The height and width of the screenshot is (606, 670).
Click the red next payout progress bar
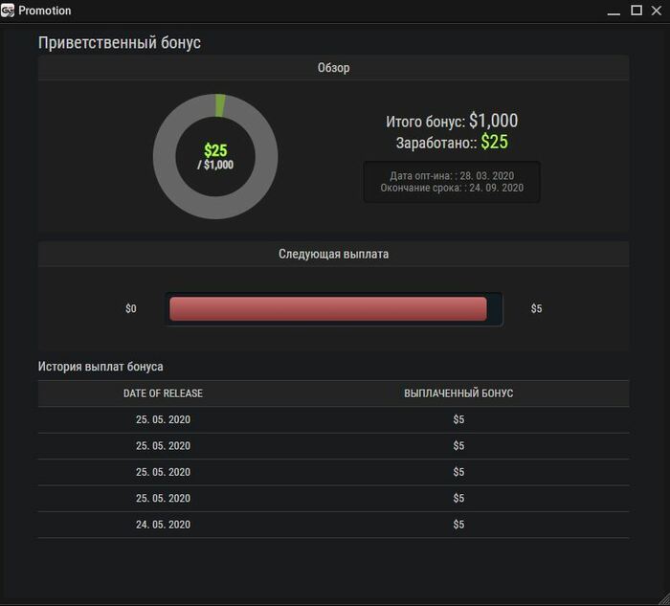click(x=327, y=308)
